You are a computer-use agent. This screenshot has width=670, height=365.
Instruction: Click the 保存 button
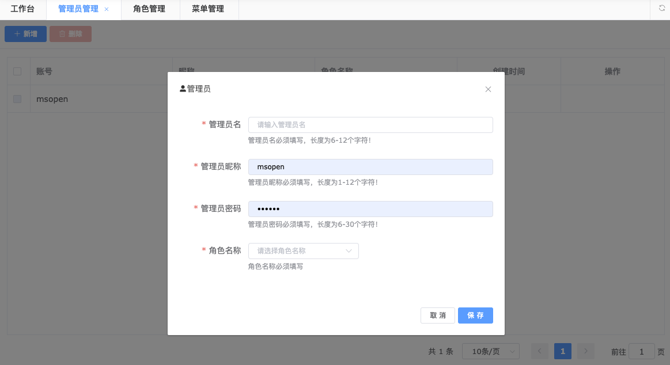tap(475, 315)
